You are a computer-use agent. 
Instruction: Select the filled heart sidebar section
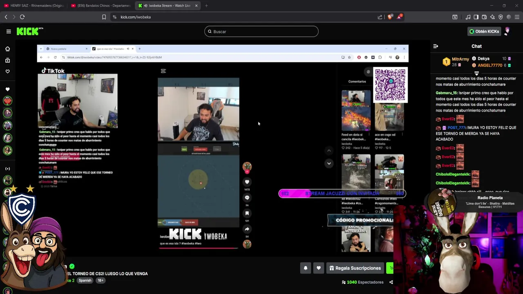(x=7, y=89)
